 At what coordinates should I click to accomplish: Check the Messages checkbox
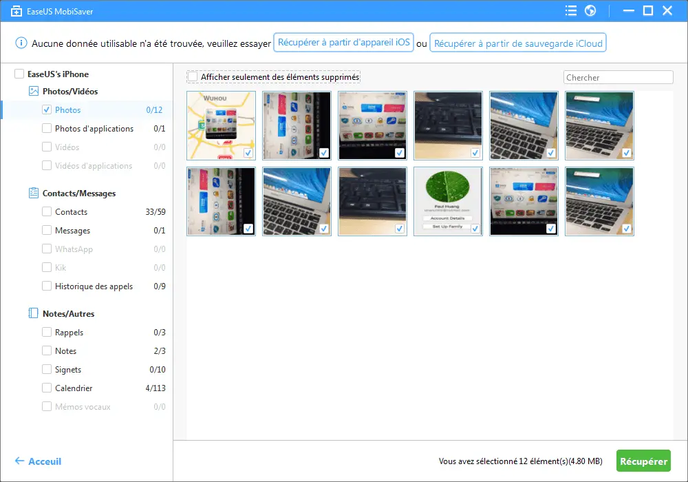[47, 230]
